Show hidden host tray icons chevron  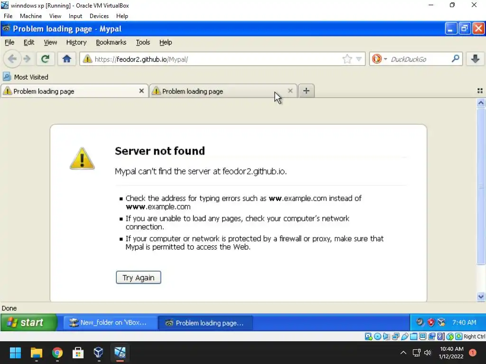pyautogui.click(x=403, y=353)
